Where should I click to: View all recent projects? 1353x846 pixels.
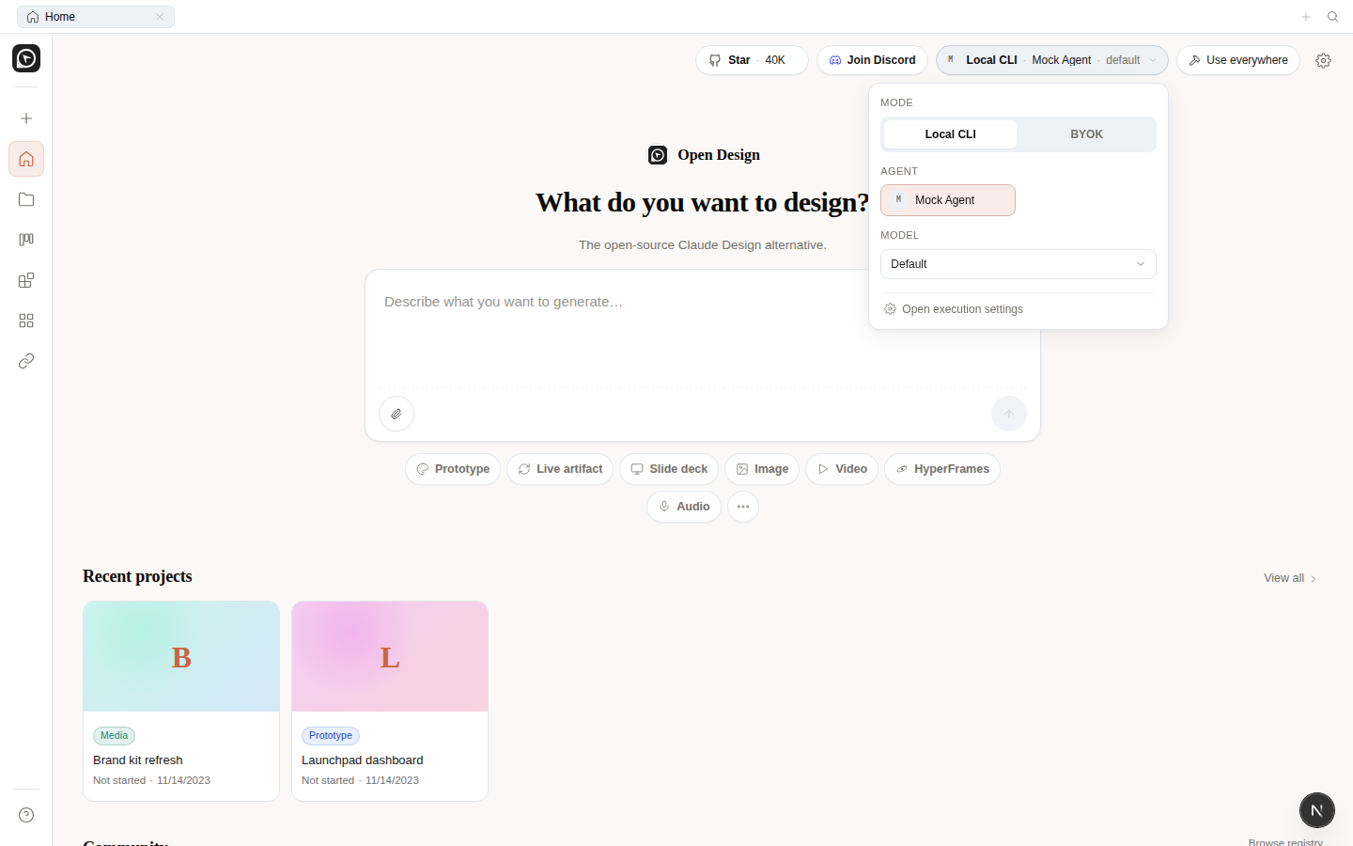[x=1290, y=578]
